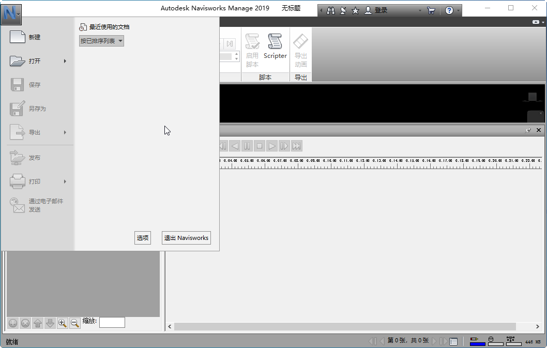Click the binoculars search icon

pos(331,10)
